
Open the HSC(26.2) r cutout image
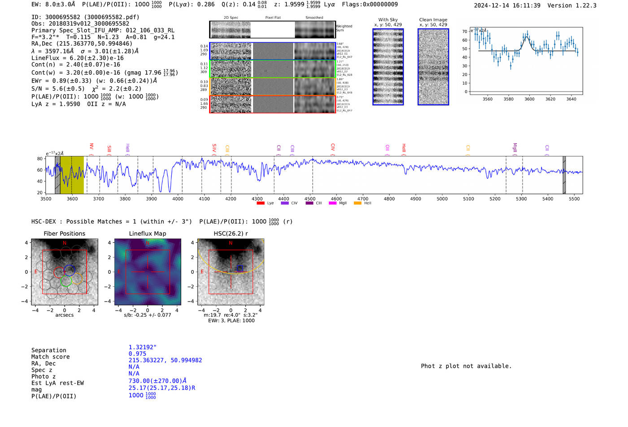(231, 272)
